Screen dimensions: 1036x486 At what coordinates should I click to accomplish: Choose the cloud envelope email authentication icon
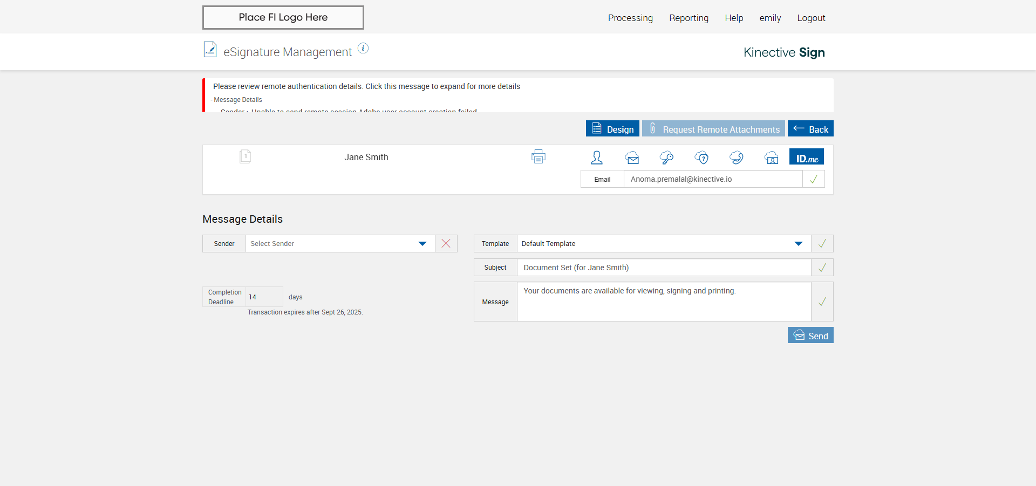pos(632,158)
